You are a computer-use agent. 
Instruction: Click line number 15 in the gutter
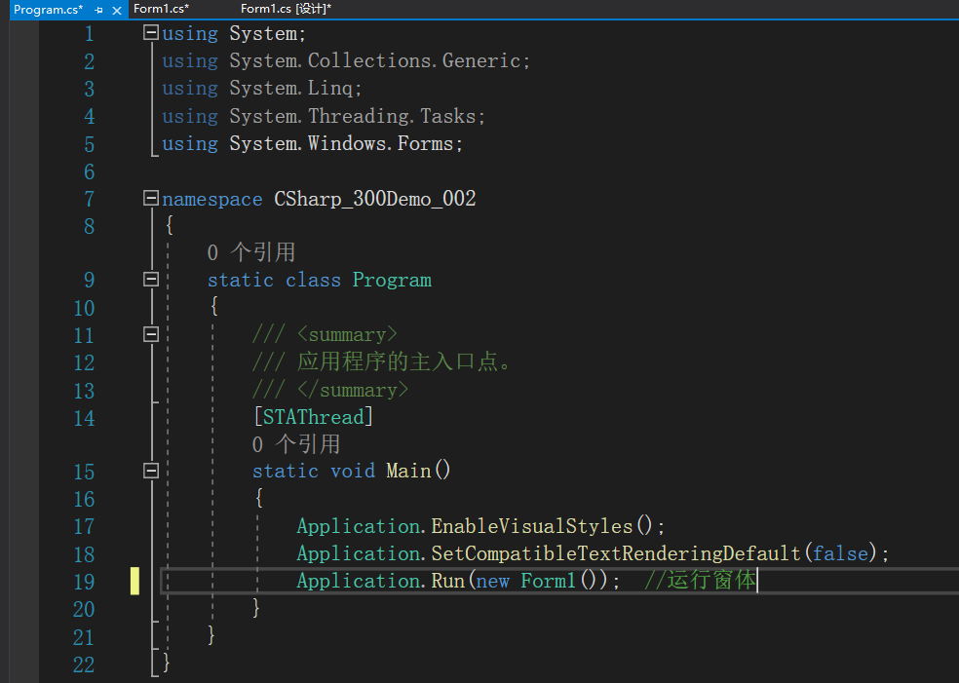[85, 472]
